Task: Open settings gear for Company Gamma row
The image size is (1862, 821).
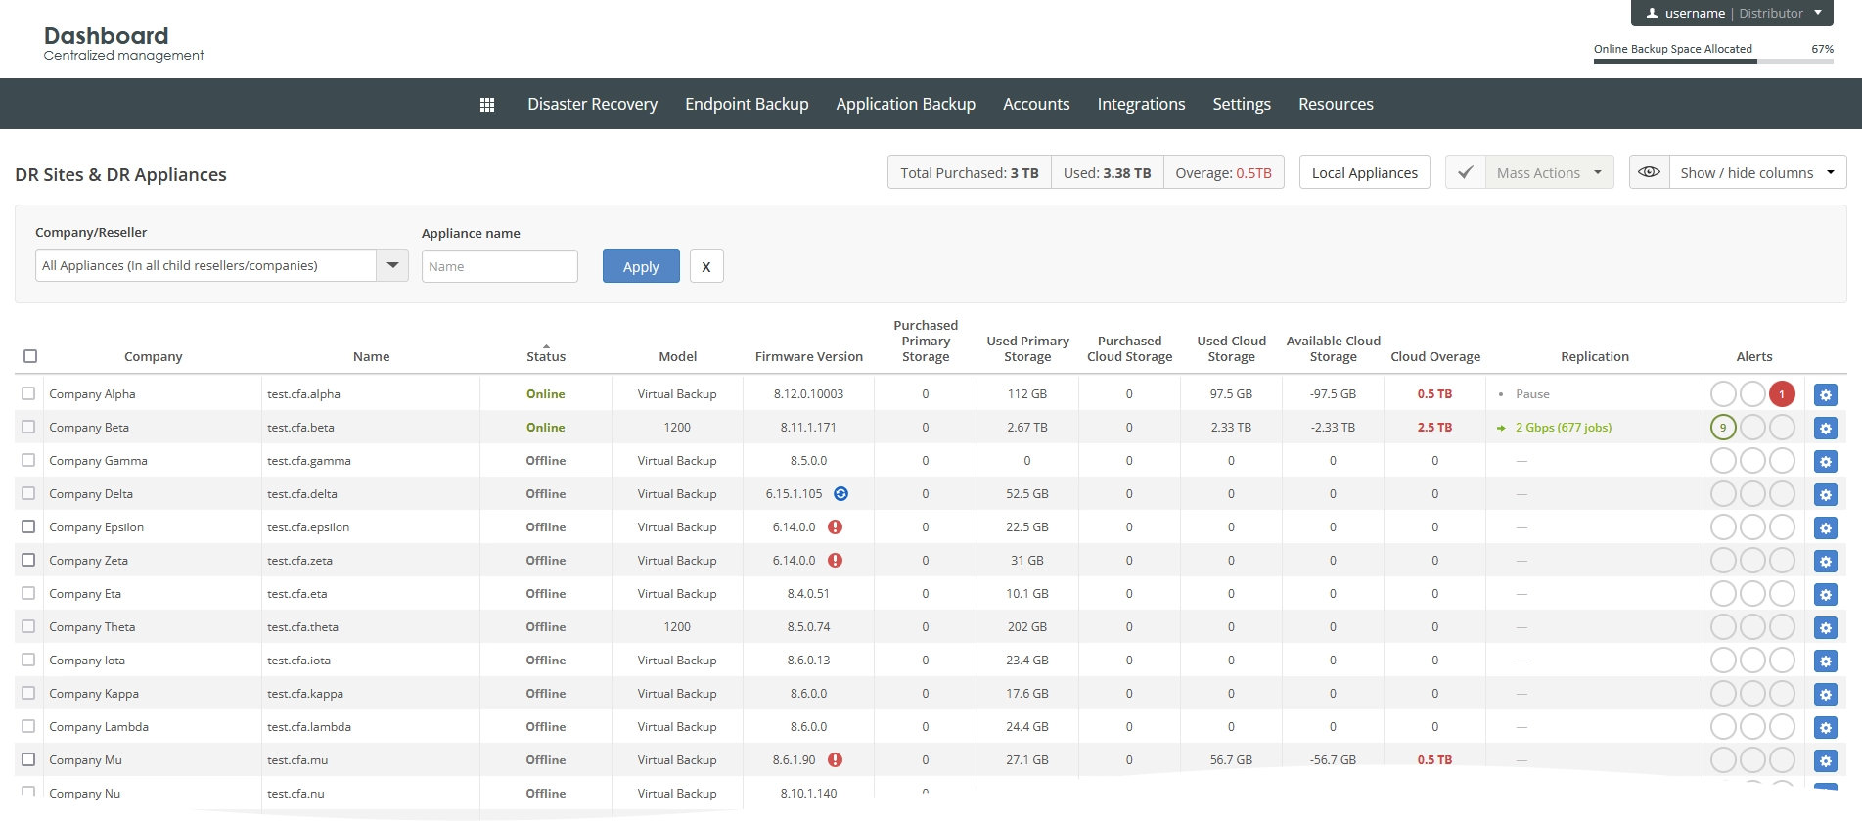Action: [1825, 462]
